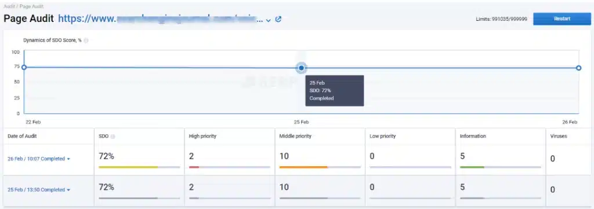This screenshot has height=209, width=594.
Task: Click the info icon beside SDO column header
Action: pyautogui.click(x=113, y=137)
